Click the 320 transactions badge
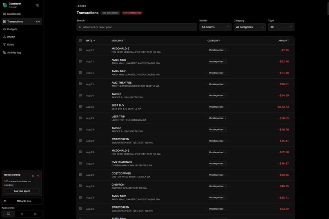The image size is (329, 219). pyautogui.click(x=110, y=13)
